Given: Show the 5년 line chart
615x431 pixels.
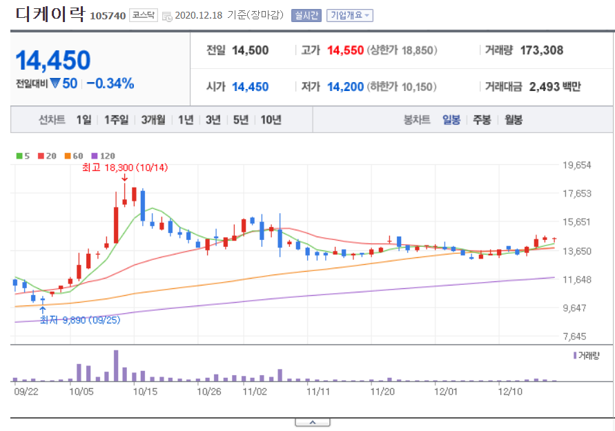Looking at the screenshot, I should tap(241, 119).
